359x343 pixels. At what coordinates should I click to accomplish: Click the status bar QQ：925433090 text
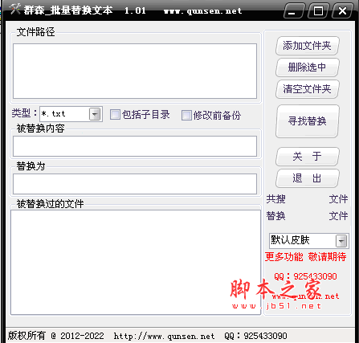point(256,336)
